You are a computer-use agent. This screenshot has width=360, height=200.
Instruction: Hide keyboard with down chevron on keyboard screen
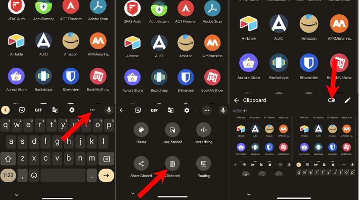[x=17, y=195]
